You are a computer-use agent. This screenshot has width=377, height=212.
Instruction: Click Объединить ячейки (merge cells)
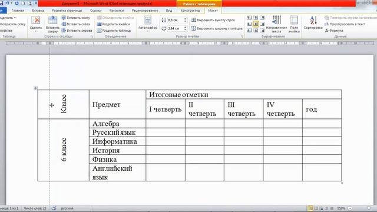[115, 18]
